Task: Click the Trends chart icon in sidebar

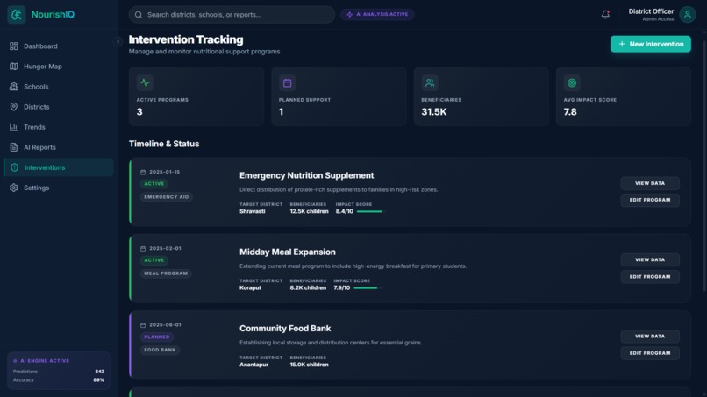Action: pos(13,127)
